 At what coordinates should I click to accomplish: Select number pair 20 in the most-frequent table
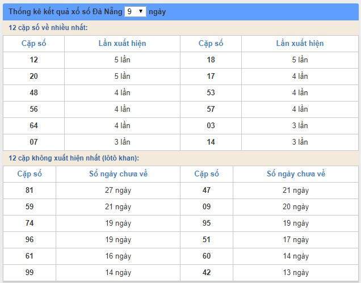click(x=33, y=76)
